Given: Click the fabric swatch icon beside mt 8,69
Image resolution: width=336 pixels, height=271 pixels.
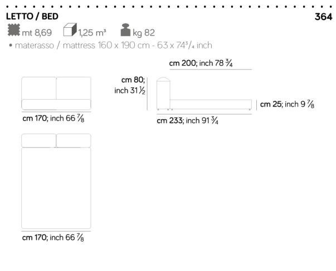Looking at the screenshot, I should [13, 31].
